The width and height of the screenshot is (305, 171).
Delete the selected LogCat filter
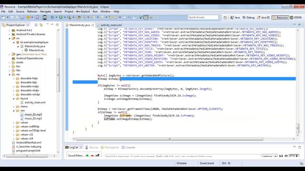point(92,155)
